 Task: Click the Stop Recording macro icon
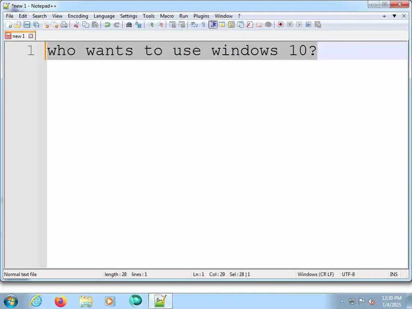pos(290,25)
